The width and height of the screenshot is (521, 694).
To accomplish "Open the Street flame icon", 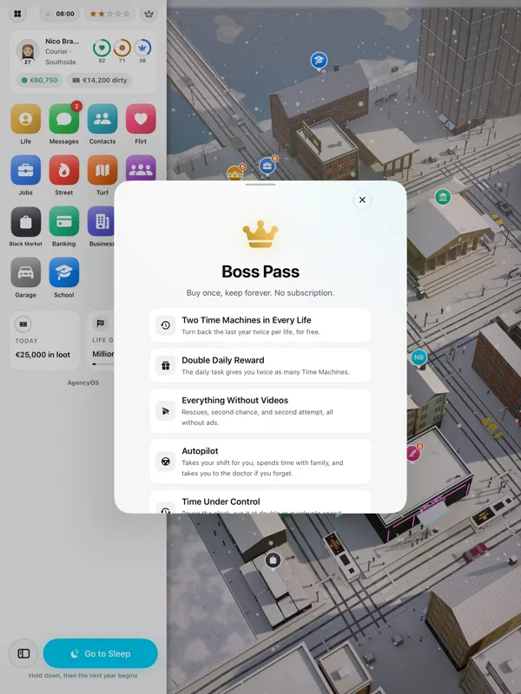I will pos(63,170).
